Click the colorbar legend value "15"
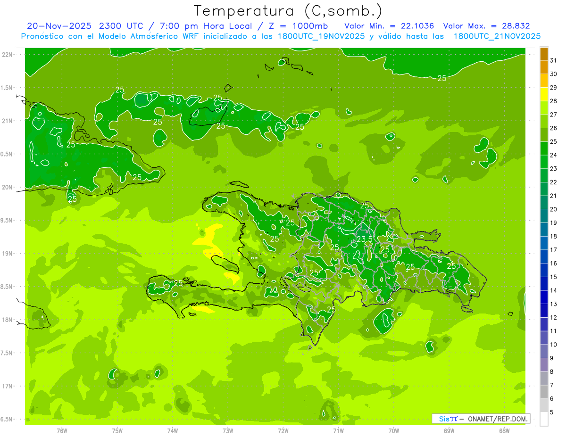 (x=554, y=277)
